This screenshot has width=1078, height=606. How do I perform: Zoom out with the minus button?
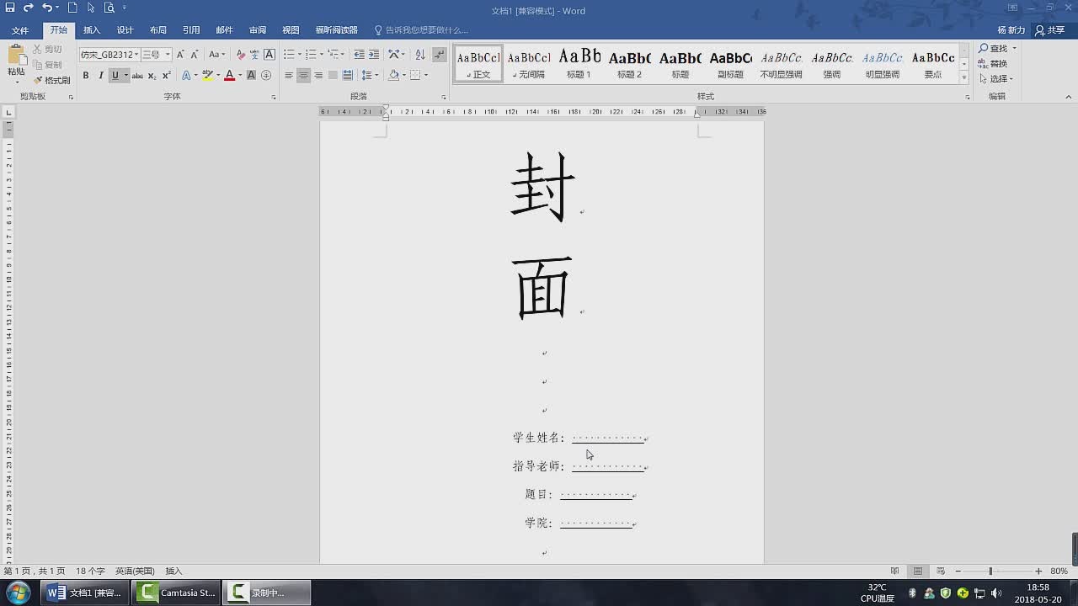click(958, 571)
